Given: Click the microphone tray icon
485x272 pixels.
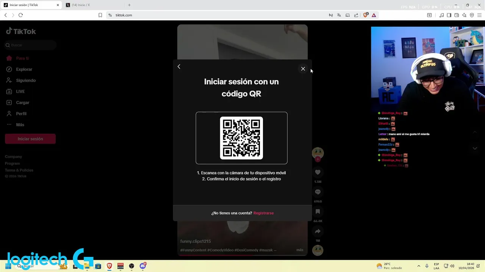Looking at the screenshot, I should click(x=427, y=266).
